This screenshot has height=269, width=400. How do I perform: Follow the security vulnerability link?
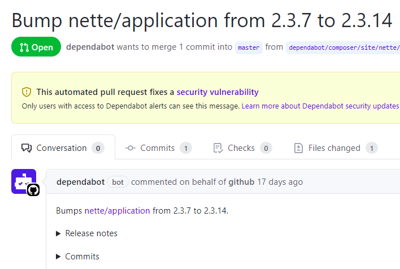218,92
